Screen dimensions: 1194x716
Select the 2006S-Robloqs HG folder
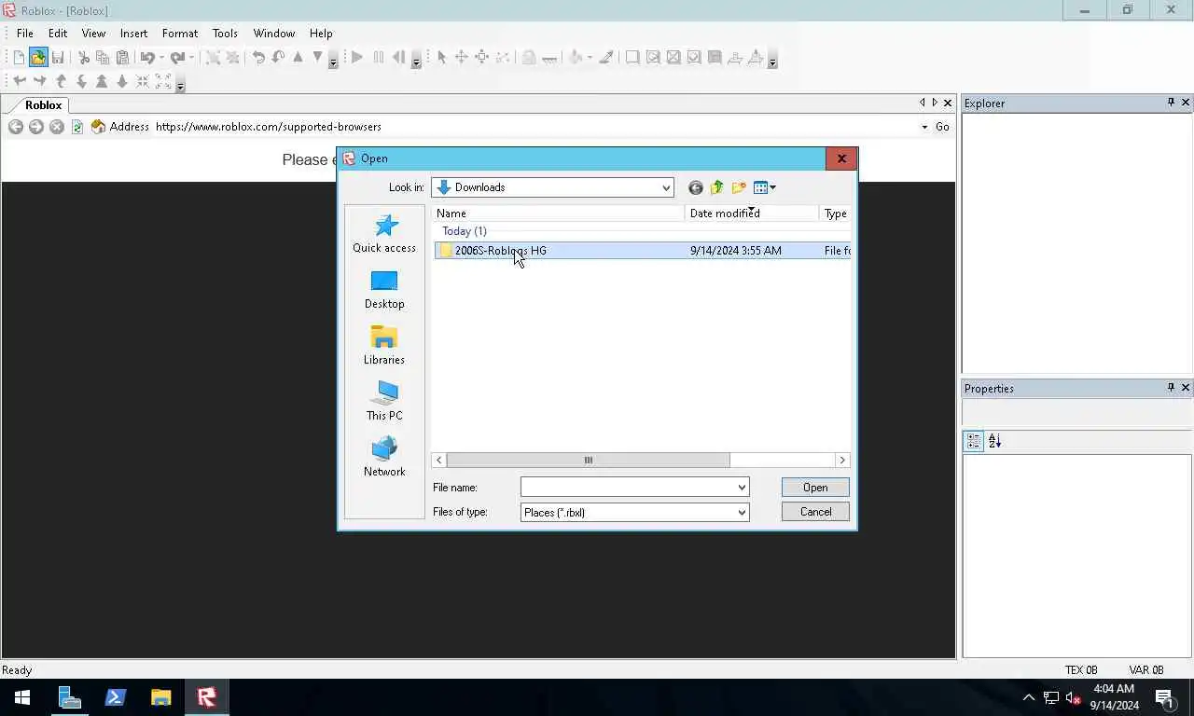(x=642, y=251)
